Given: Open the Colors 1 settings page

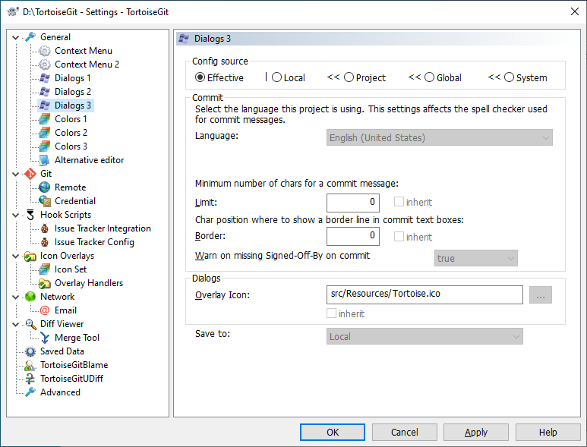Looking at the screenshot, I should 71,119.
